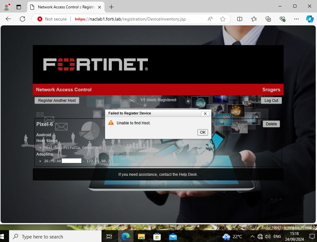
Task: Open Browser essentials heart icon
Action: (x=282, y=19)
